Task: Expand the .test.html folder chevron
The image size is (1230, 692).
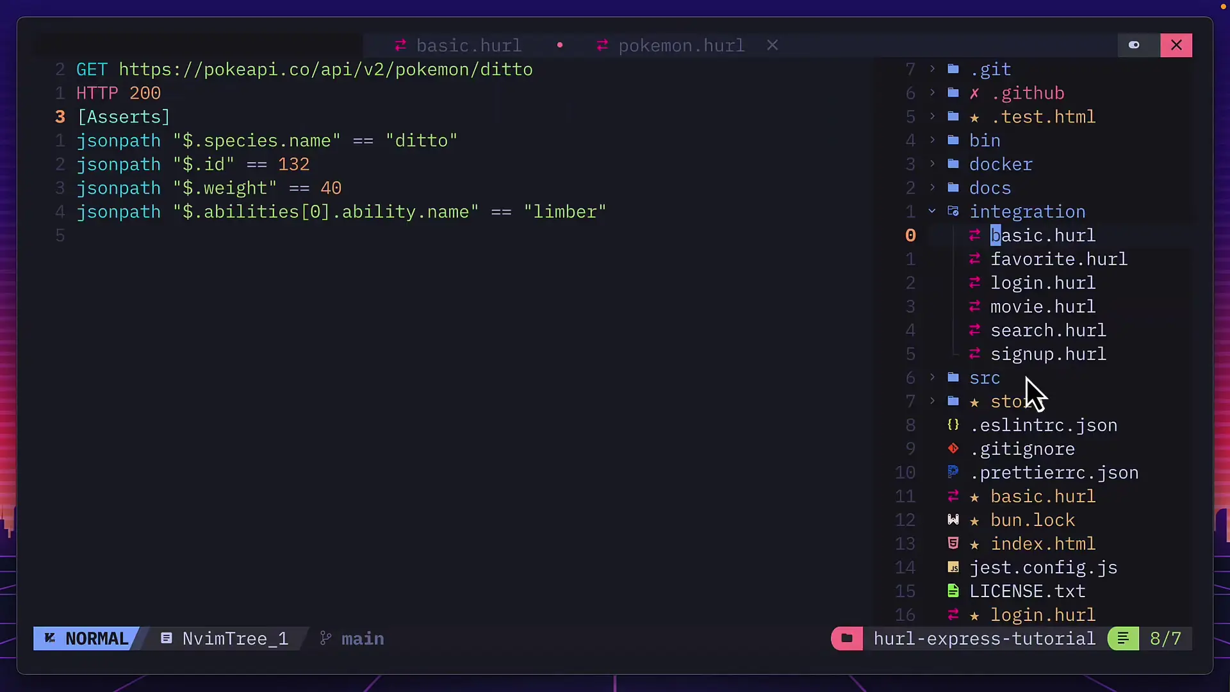Action: point(932,117)
